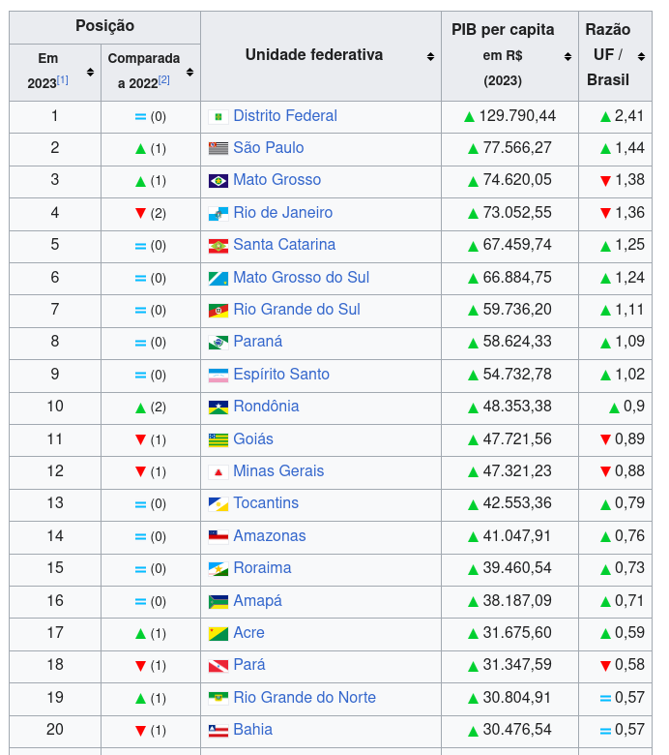Open the Mato Grosso do Sul link
The image size is (669, 755).
[x=301, y=278]
